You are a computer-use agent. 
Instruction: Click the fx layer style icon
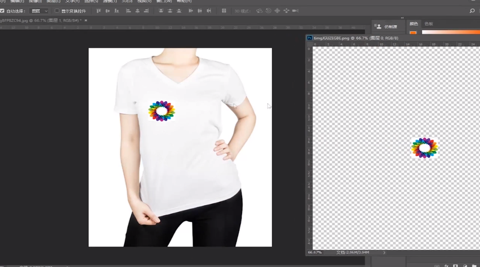[446, 266]
